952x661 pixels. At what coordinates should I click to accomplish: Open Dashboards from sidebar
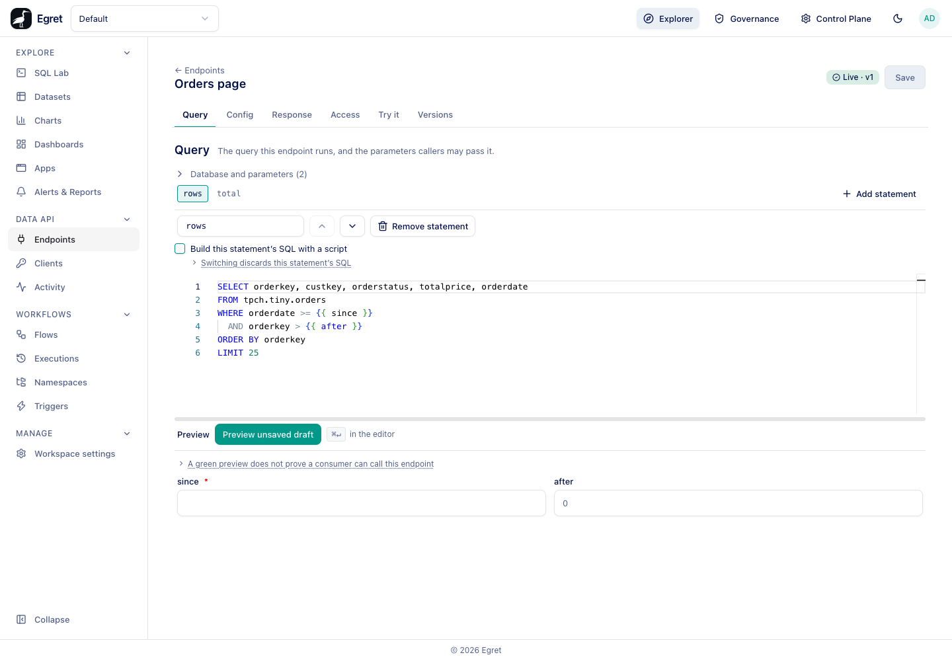(73, 144)
